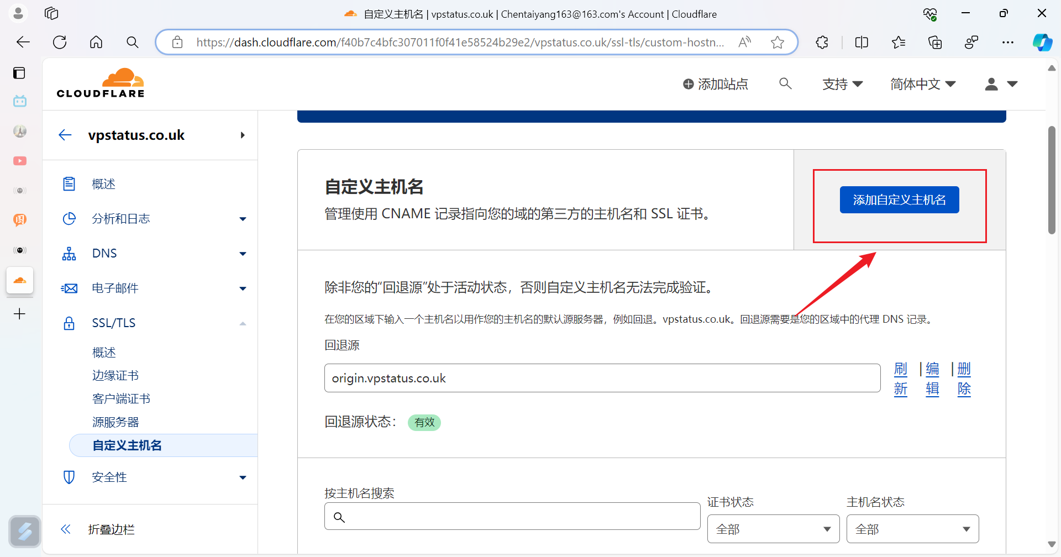The width and height of the screenshot is (1061, 557).
Task: Click the Cloudflare logo
Action: click(101, 83)
